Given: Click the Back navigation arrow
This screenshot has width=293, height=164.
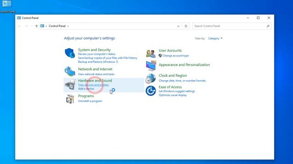Looking at the screenshot, I should 20,26.
